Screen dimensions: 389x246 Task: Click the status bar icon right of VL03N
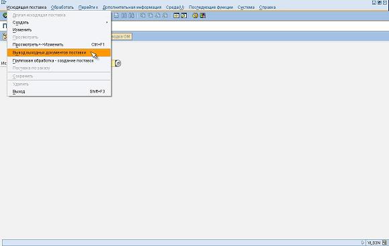point(384,243)
